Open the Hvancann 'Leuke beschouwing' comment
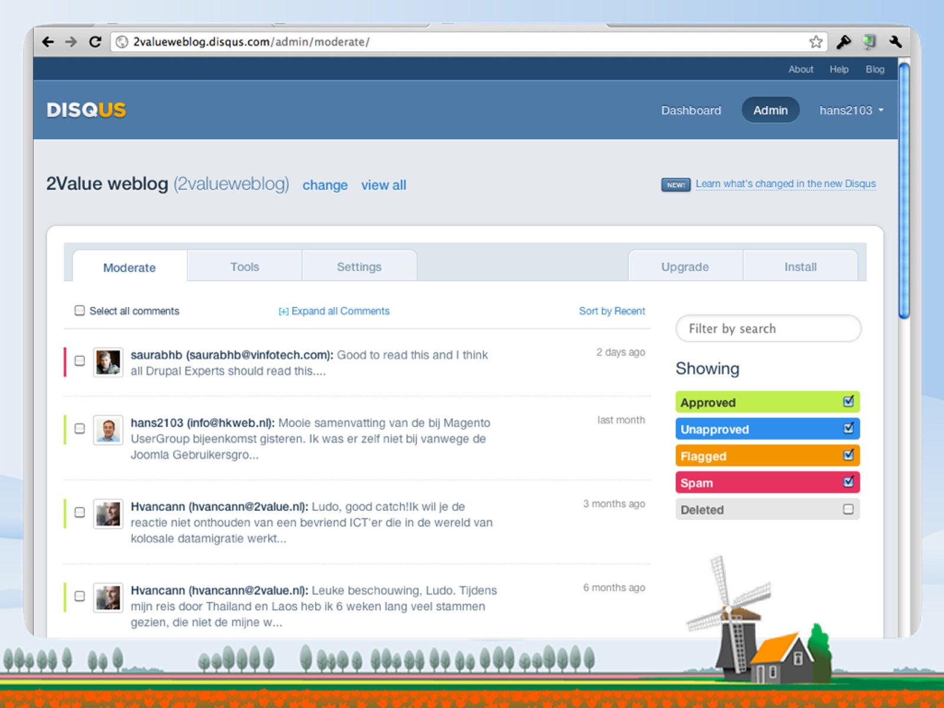The width and height of the screenshot is (944, 708). coord(314,606)
